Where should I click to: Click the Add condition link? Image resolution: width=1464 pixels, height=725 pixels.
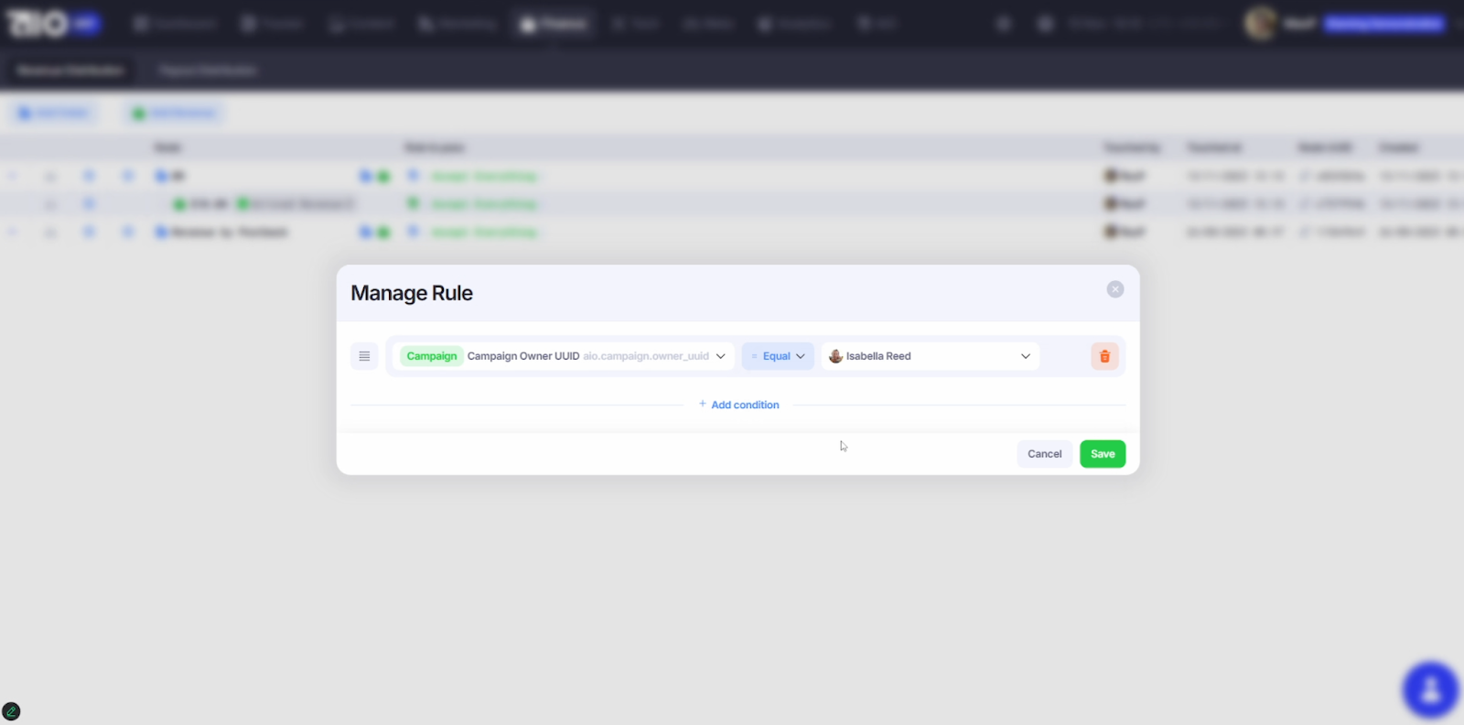pos(739,405)
